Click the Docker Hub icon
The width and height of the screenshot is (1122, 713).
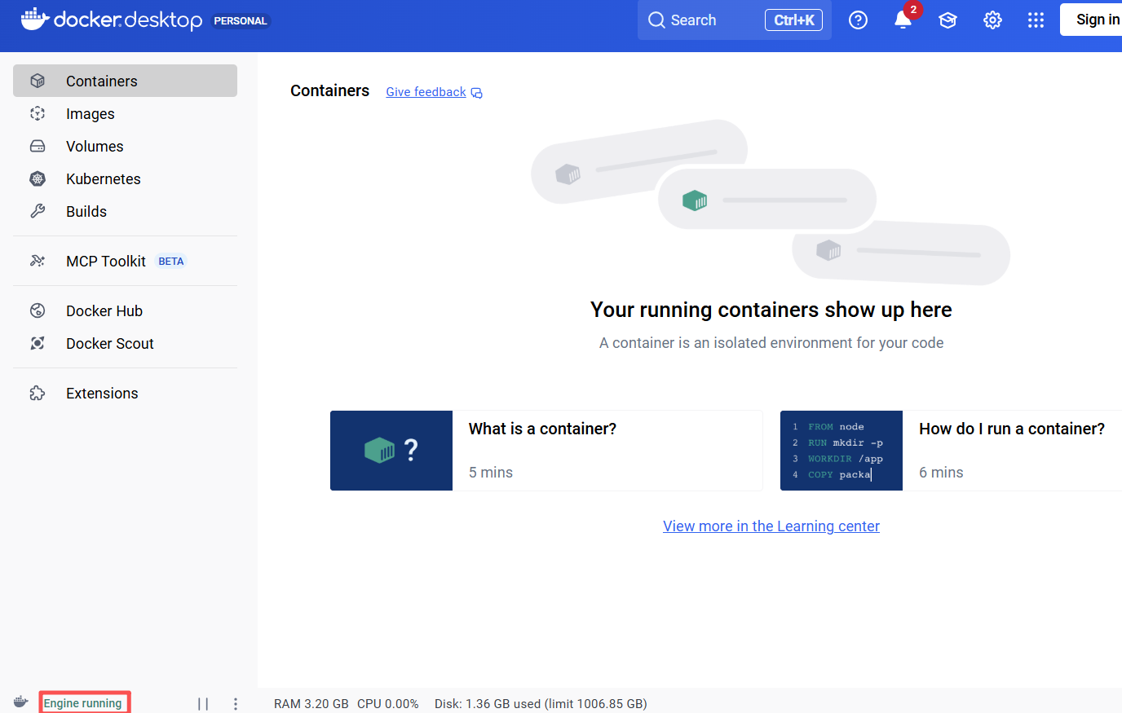coord(38,310)
